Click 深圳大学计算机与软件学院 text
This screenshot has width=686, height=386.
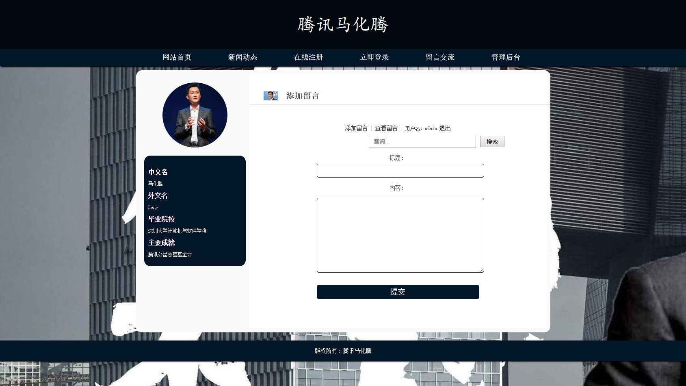click(x=177, y=231)
